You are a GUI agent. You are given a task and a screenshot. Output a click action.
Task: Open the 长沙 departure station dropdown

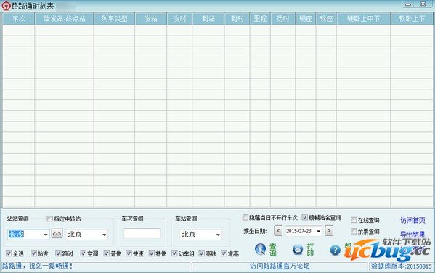pyautogui.click(x=46, y=235)
